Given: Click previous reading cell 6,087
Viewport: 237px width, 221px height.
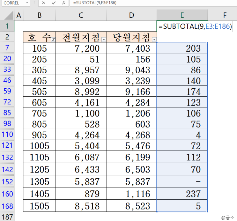Looking at the screenshot, I should 81,157.
